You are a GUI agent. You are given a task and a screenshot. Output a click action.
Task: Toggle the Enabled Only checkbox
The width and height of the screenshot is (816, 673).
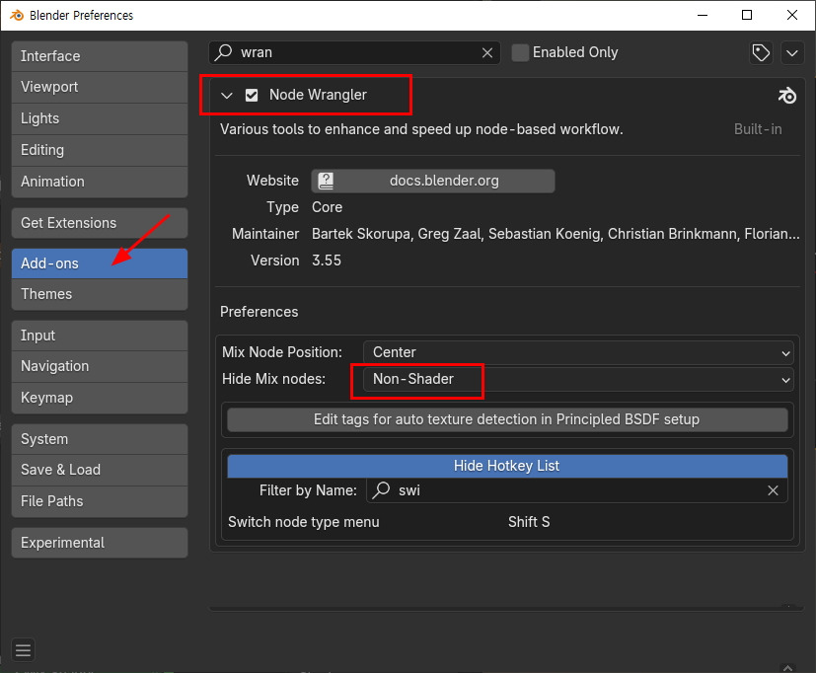520,52
